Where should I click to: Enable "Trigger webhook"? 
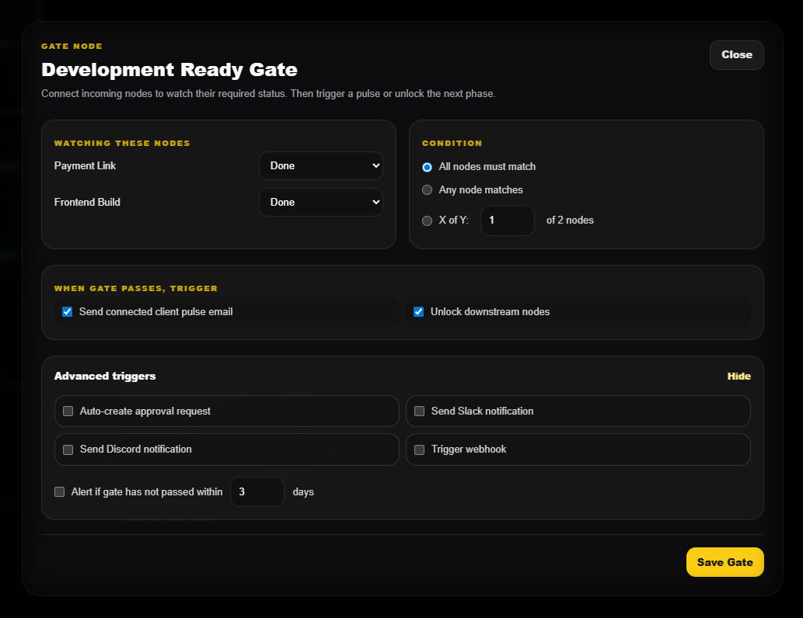pos(419,449)
